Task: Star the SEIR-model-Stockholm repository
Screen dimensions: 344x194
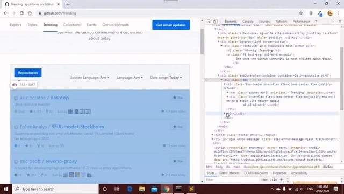Action: coord(178,127)
